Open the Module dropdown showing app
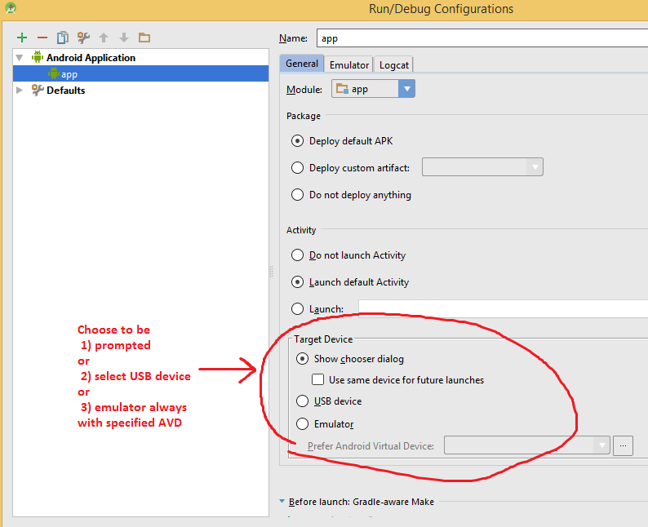The width and height of the screenshot is (648, 527). 406,89
